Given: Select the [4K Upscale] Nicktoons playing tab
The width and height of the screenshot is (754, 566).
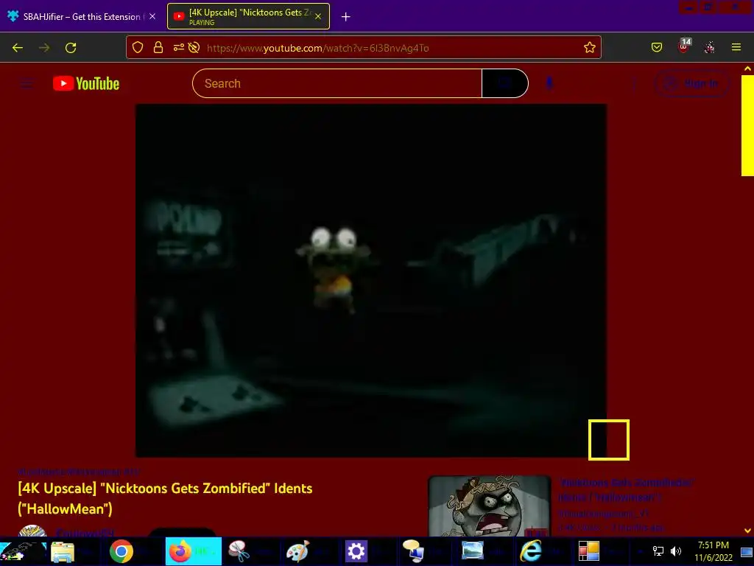Looking at the screenshot, I should pyautogui.click(x=248, y=16).
